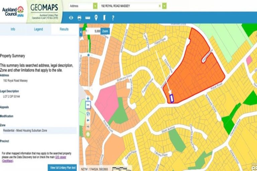This screenshot has height=171, width=257.
Task: Go to previous map extent arrow
Action: [x=88, y=120]
